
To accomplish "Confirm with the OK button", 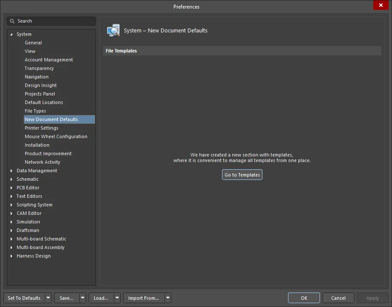I will [304, 298].
